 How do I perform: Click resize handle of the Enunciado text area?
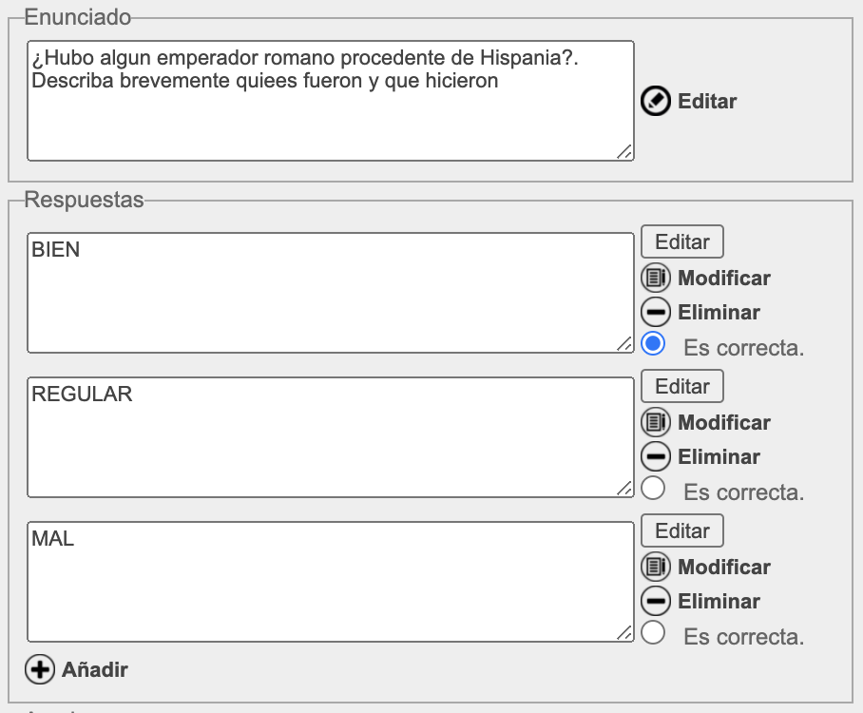pos(624,151)
